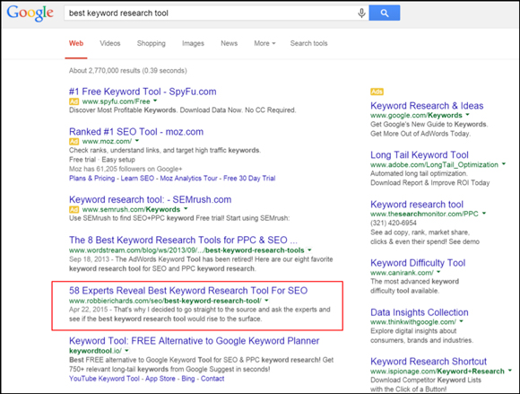Click the Ad badge beside semrush.com

pyautogui.click(x=74, y=209)
